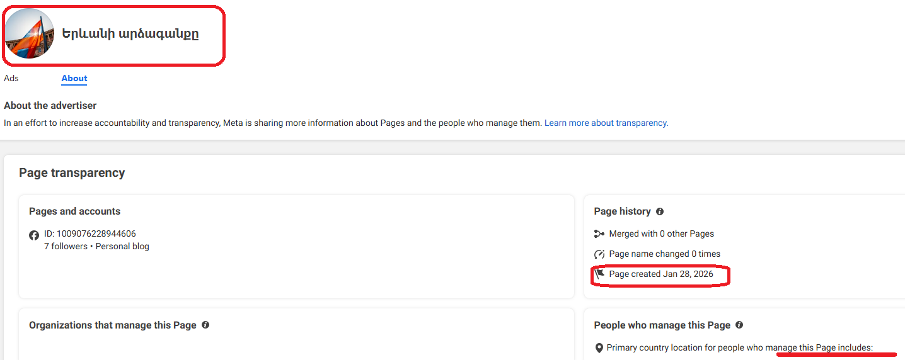This screenshot has width=905, height=360.
Task: Select the About tab
Action: (x=74, y=79)
